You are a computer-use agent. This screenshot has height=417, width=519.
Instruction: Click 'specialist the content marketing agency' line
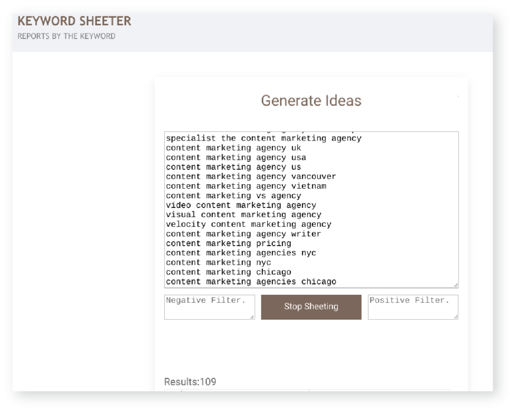tap(264, 138)
